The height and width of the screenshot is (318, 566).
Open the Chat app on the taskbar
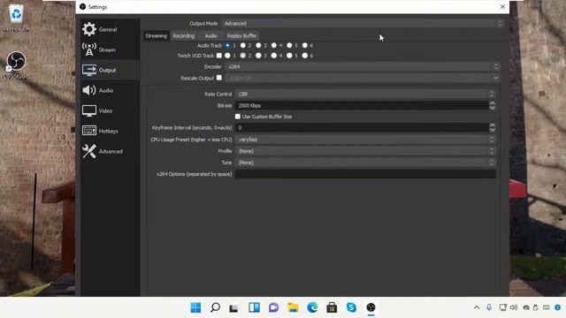point(273,307)
